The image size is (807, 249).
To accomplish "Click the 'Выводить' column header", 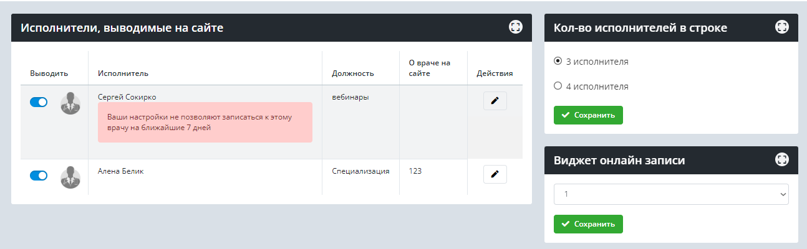I will pyautogui.click(x=49, y=73).
